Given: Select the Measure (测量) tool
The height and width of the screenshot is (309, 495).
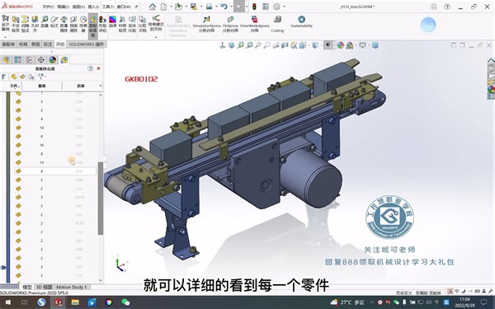Looking at the screenshot, I should tap(45, 21).
